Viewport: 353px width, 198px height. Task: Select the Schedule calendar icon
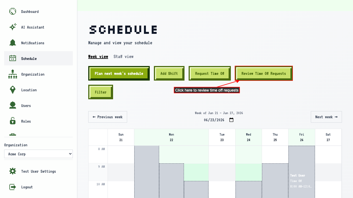pos(13,58)
